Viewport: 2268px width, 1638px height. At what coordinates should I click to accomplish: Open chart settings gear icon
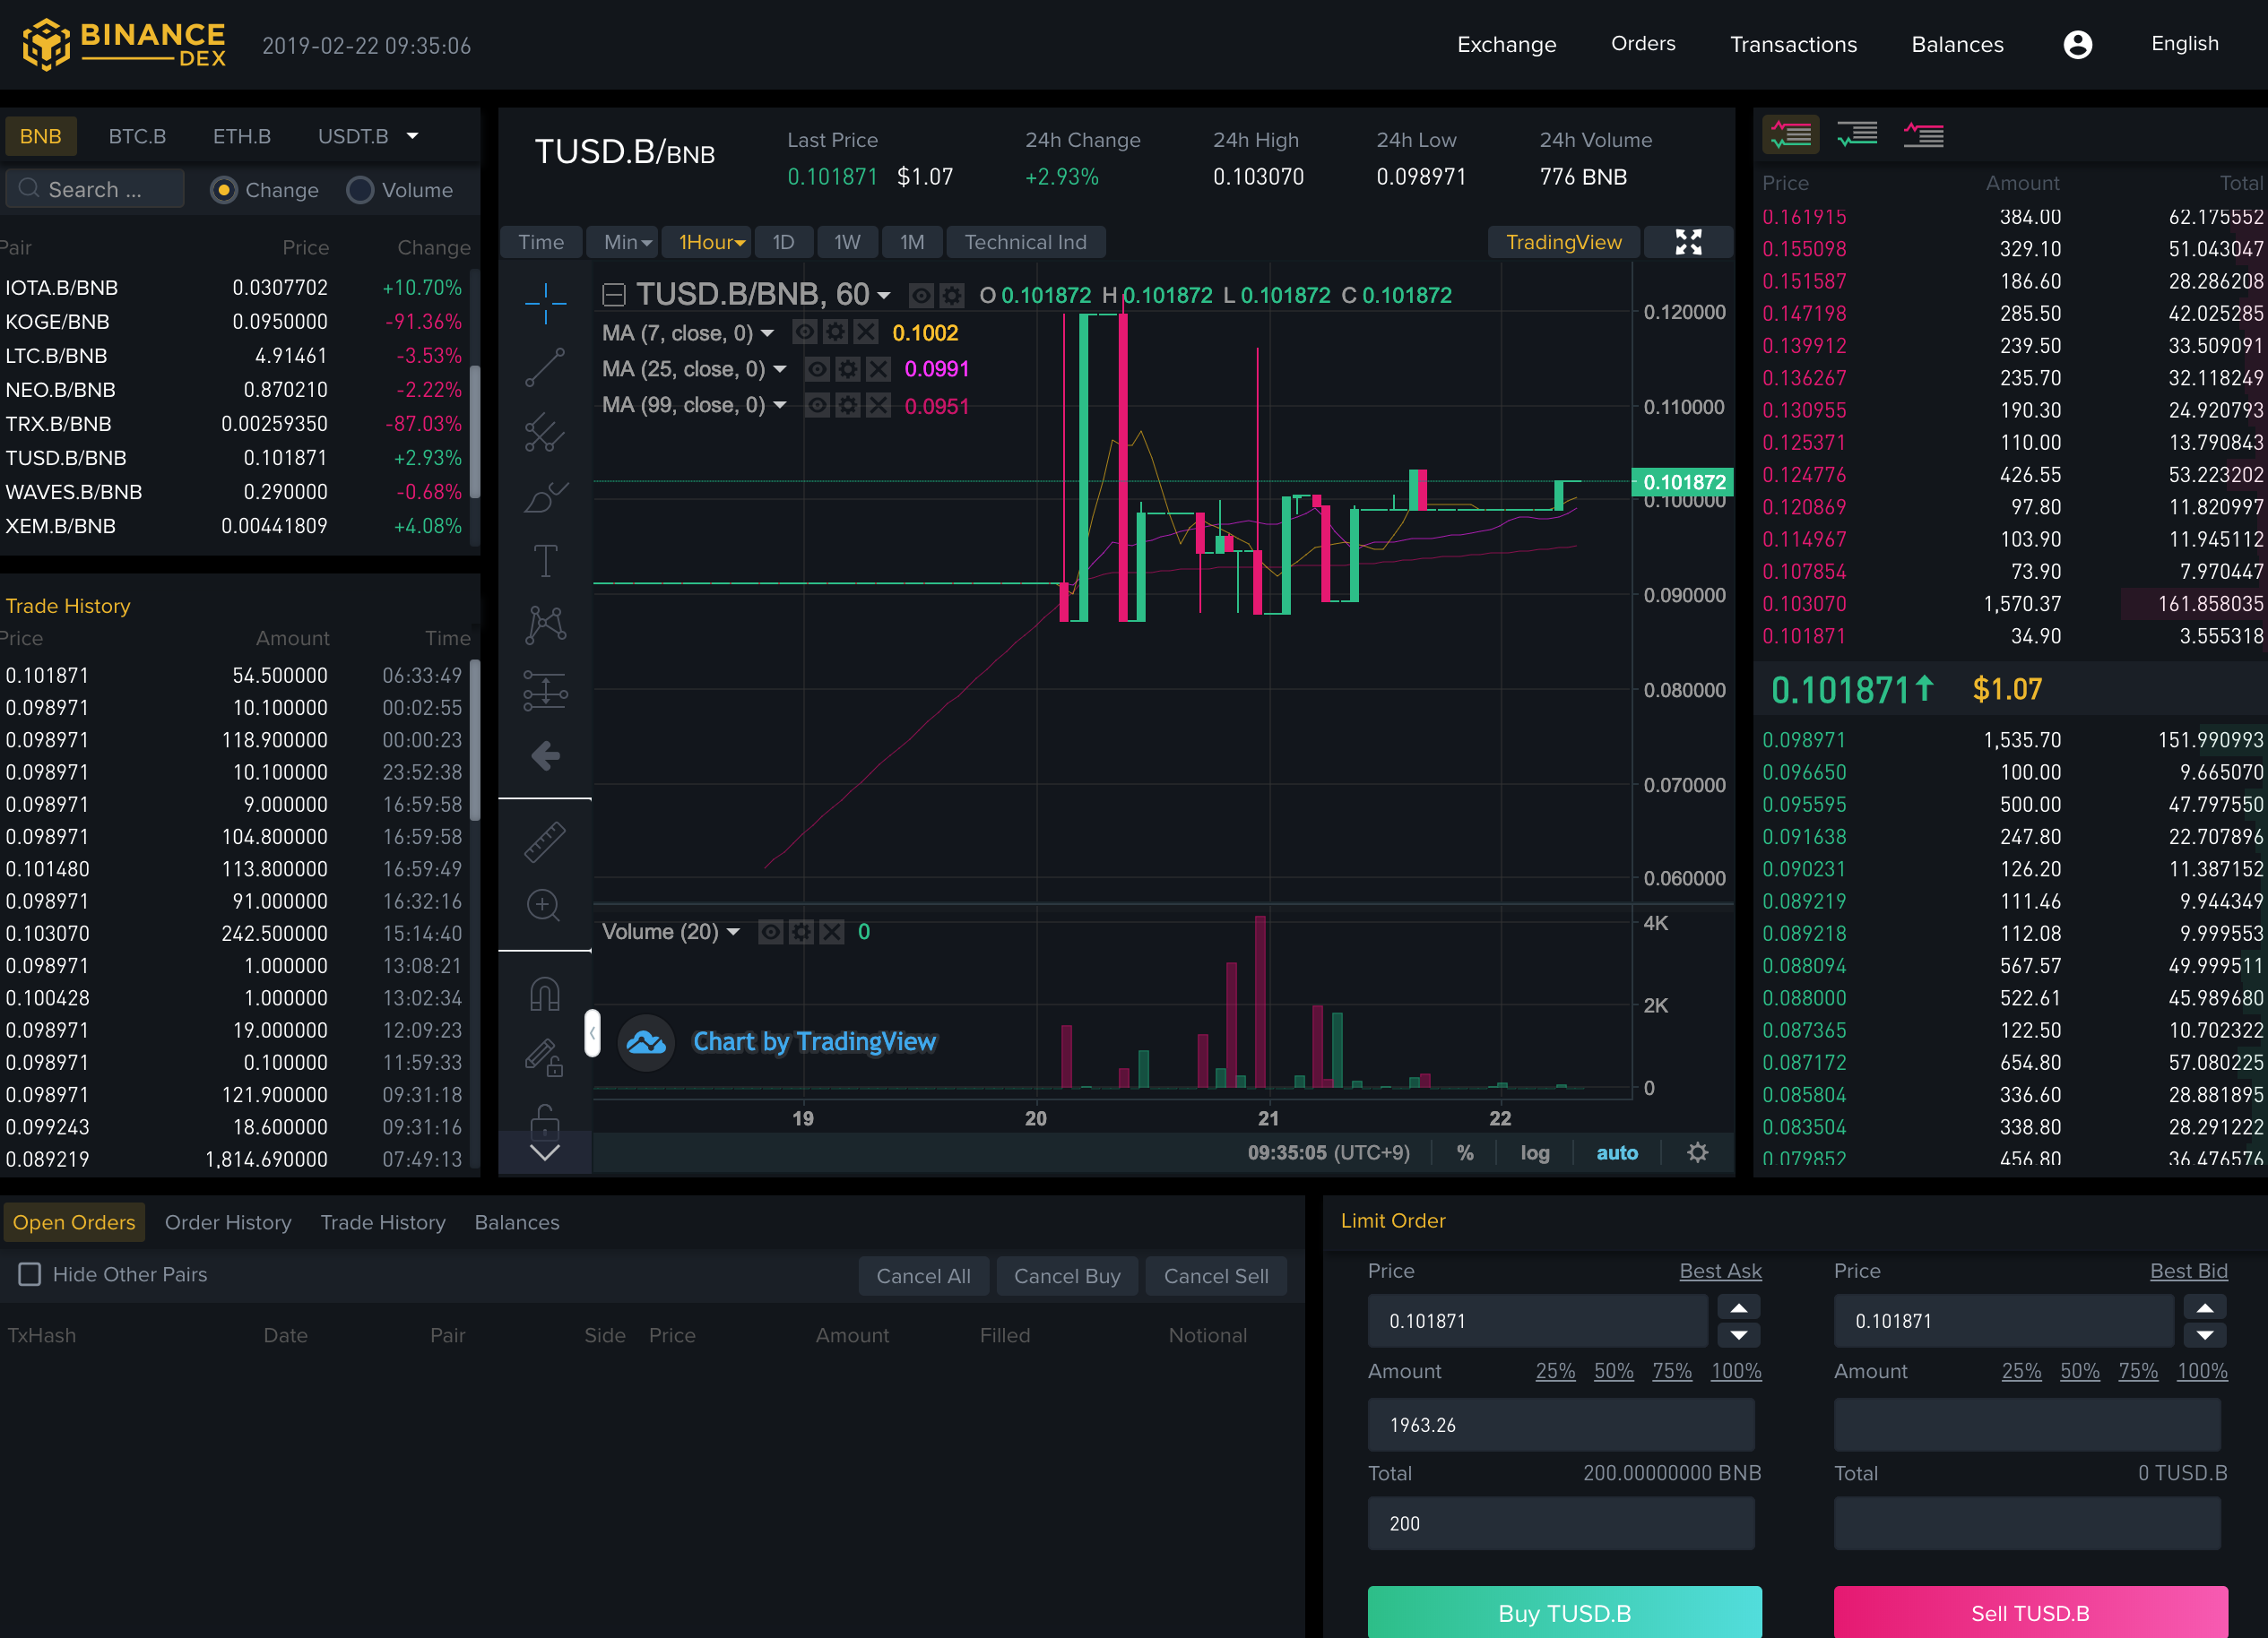[1697, 1152]
